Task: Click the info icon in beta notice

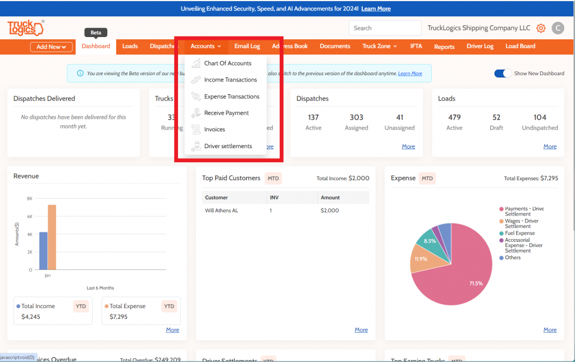Action: [80, 74]
